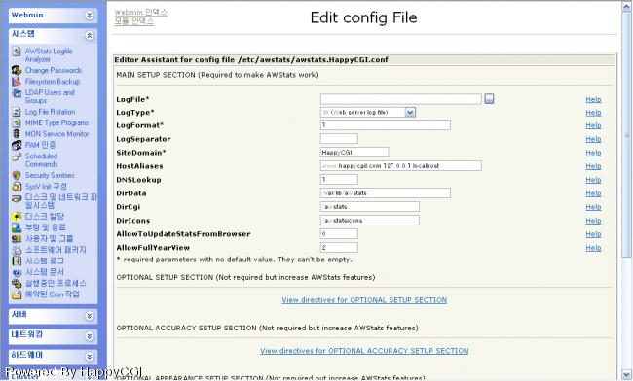
Task: Select the LDAP Users and Groups icon
Action: click(x=17, y=93)
